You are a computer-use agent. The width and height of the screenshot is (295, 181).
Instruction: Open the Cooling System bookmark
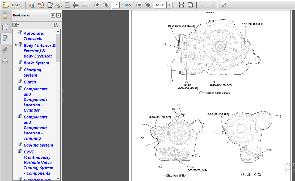click(38, 145)
